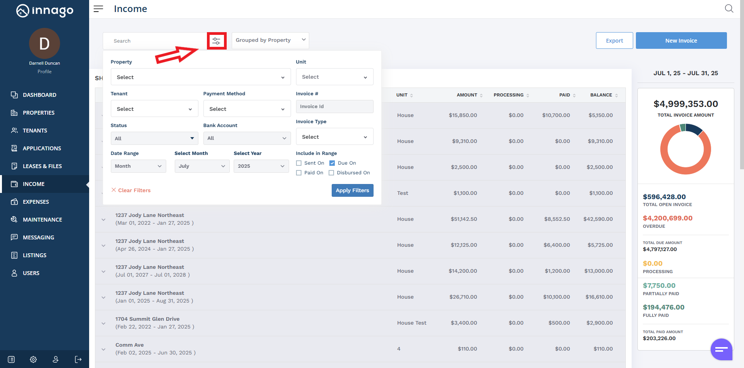Image resolution: width=744 pixels, height=368 pixels.
Task: Go to Expenses in sidebar
Action: click(x=36, y=202)
